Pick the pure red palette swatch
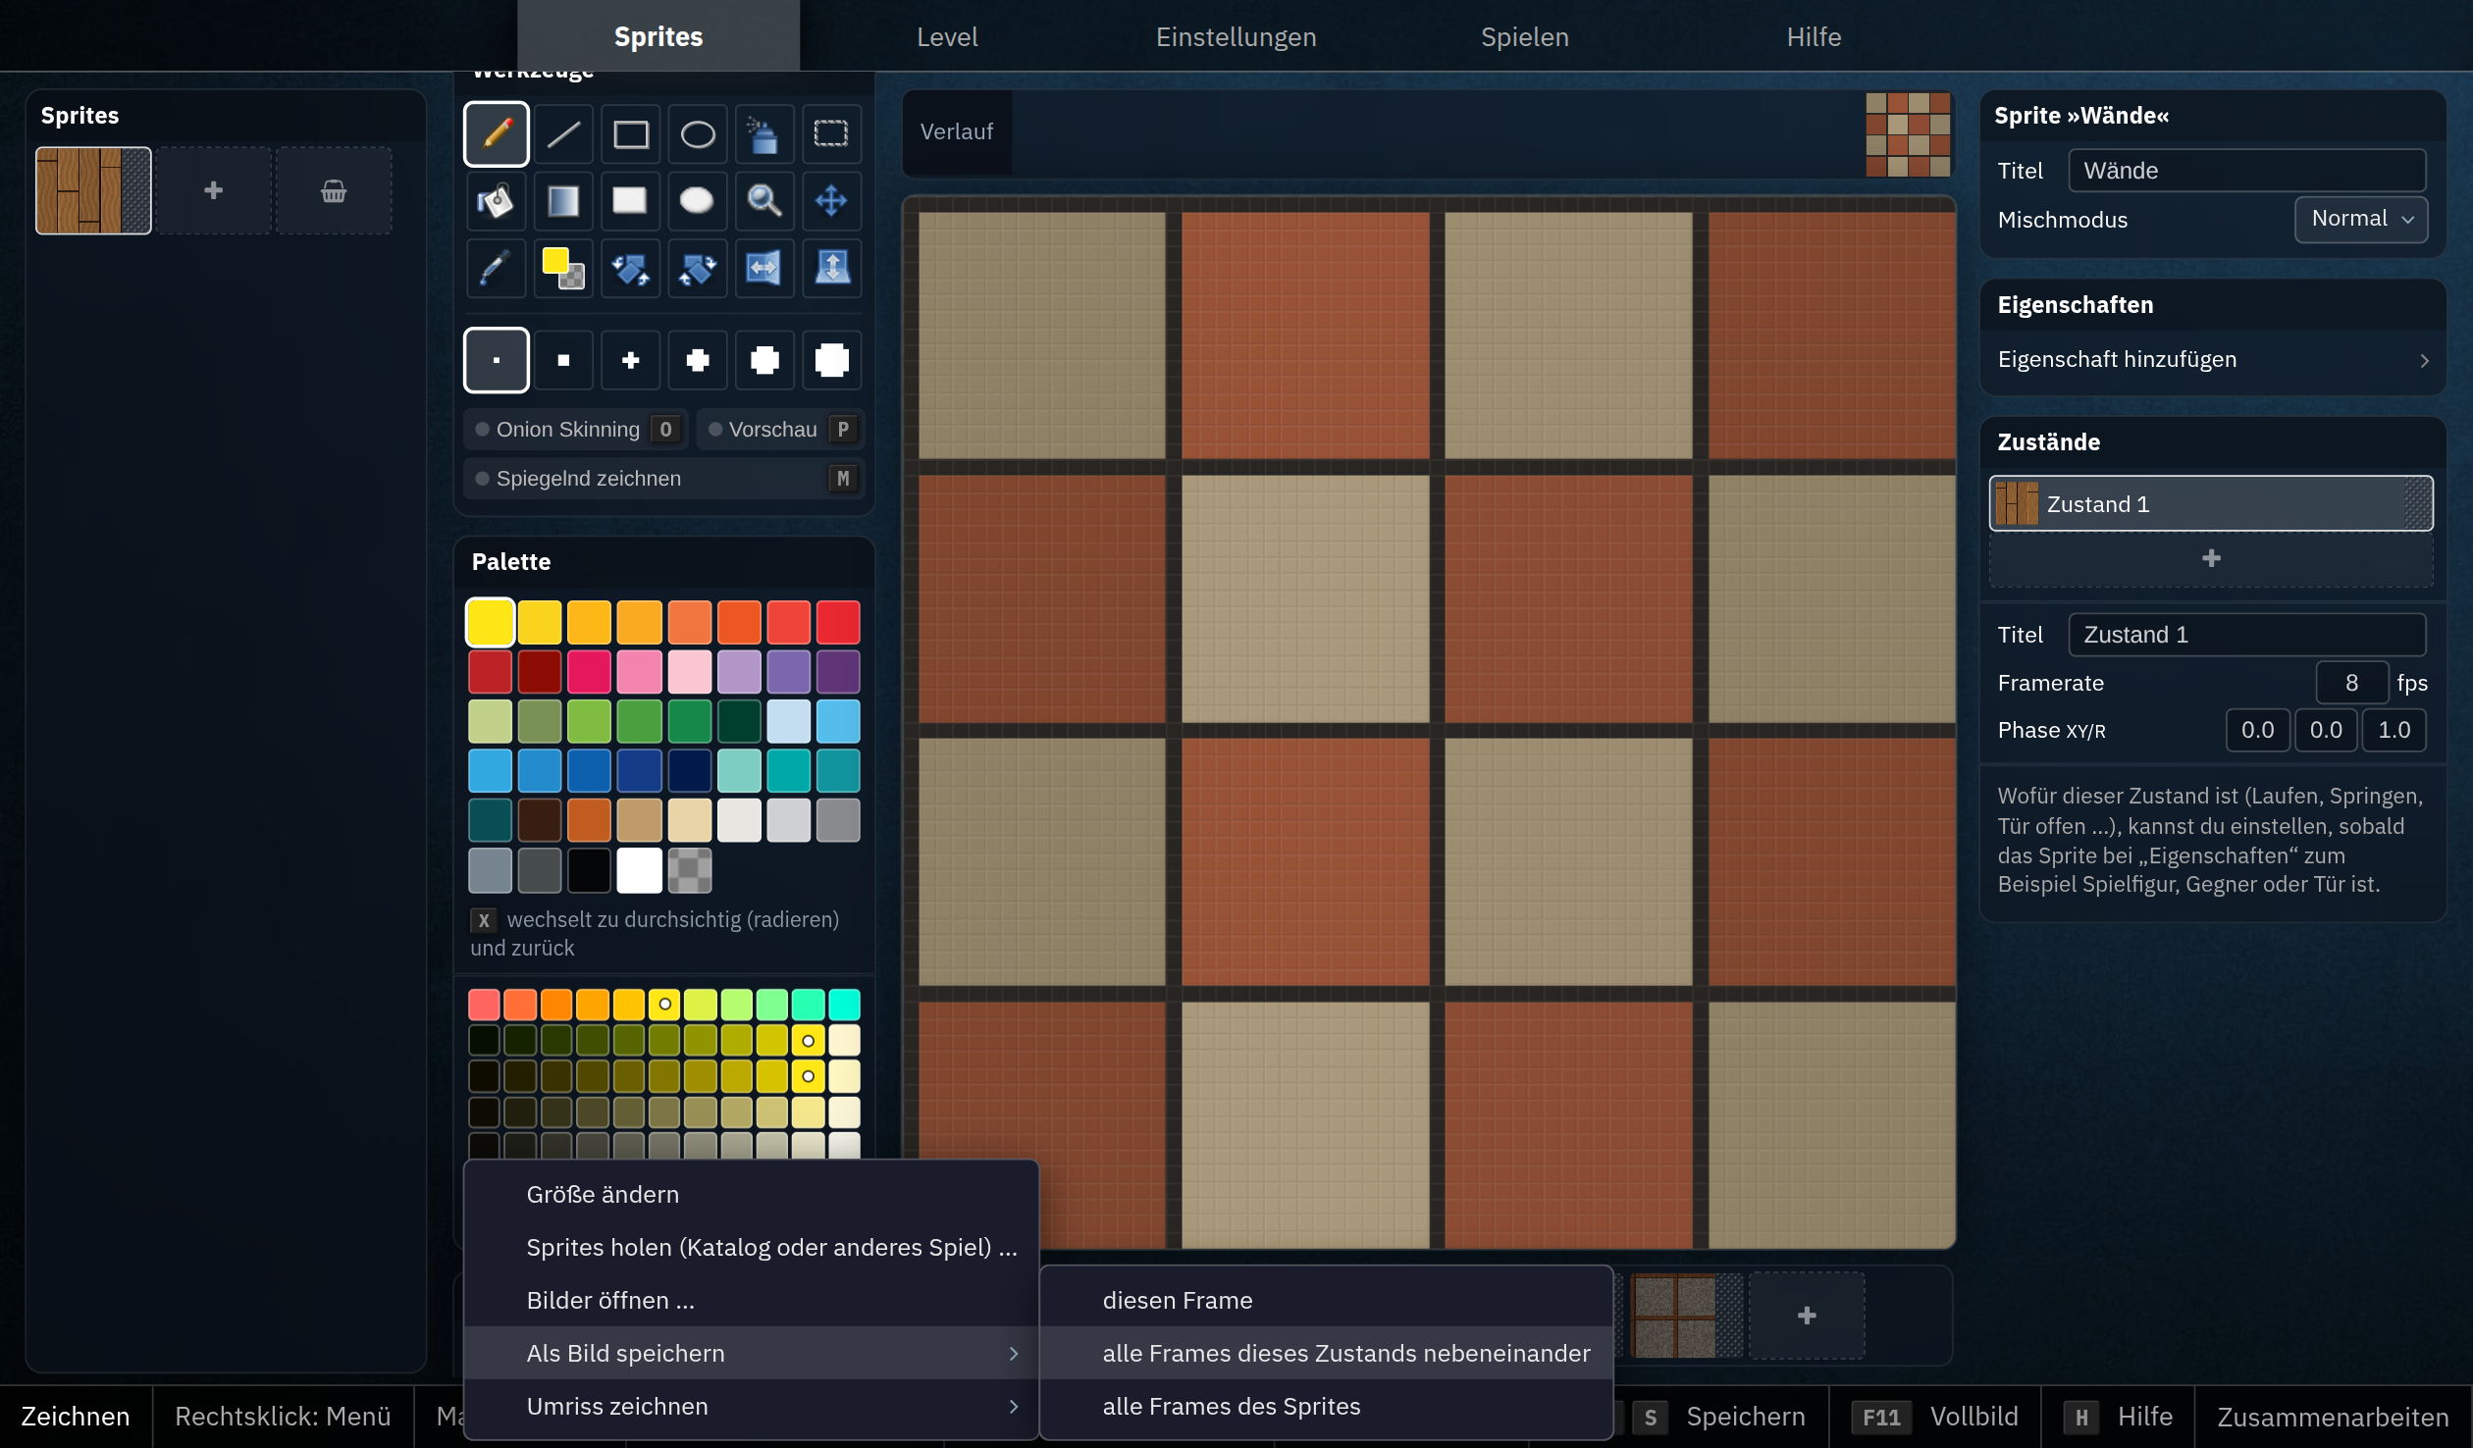 click(x=838, y=622)
